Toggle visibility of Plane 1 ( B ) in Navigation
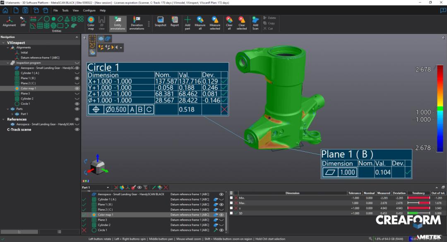The image size is (447, 242). point(77,78)
